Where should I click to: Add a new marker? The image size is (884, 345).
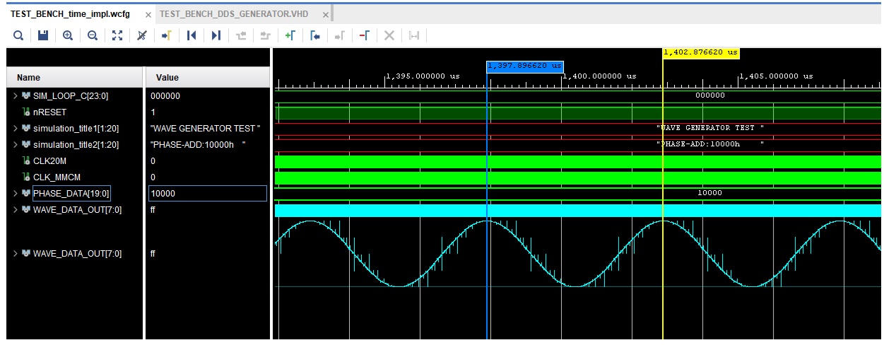click(290, 35)
